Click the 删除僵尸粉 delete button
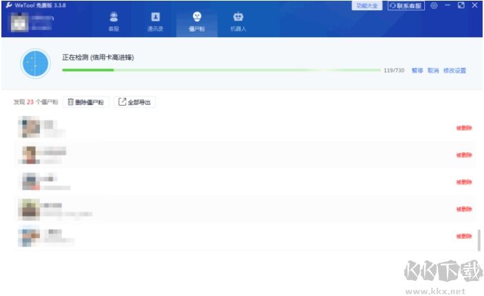 [86, 102]
